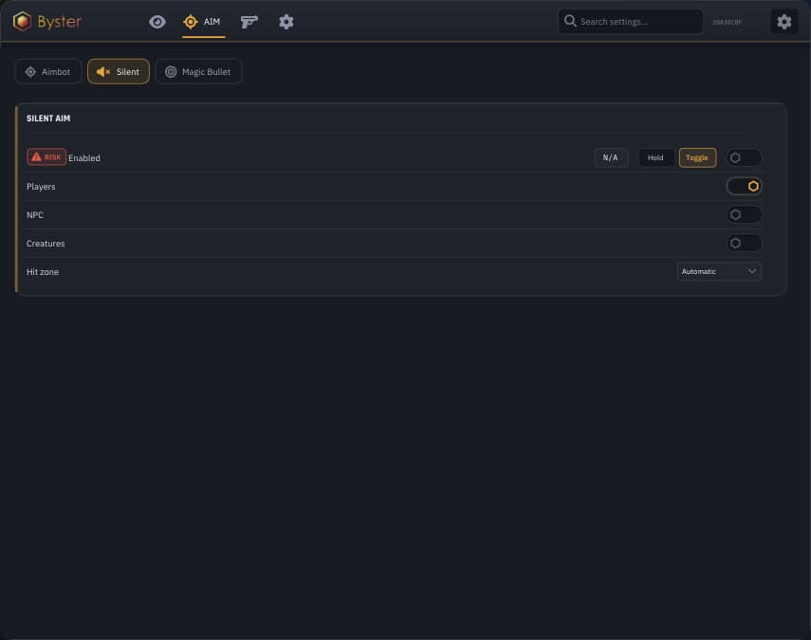This screenshot has width=811, height=640.
Task: Select the Silent sub-tab
Action: click(x=119, y=71)
